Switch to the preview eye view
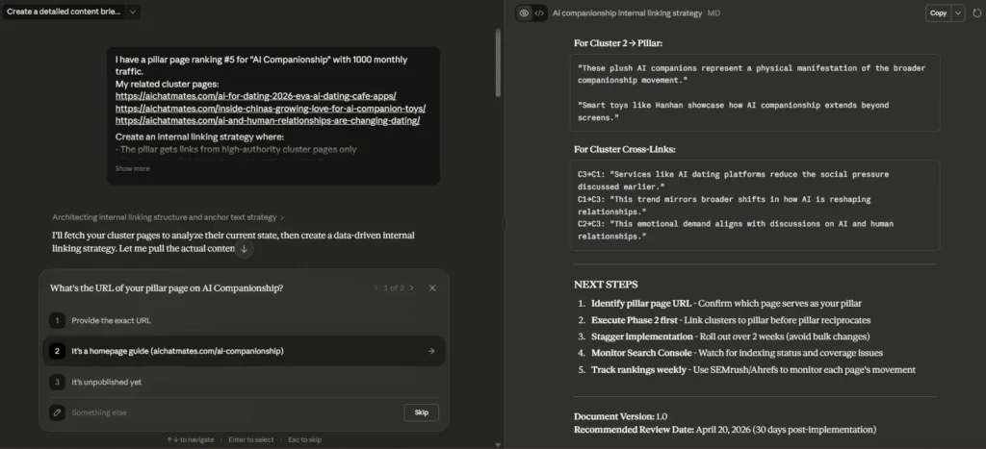The image size is (986, 449). [524, 13]
